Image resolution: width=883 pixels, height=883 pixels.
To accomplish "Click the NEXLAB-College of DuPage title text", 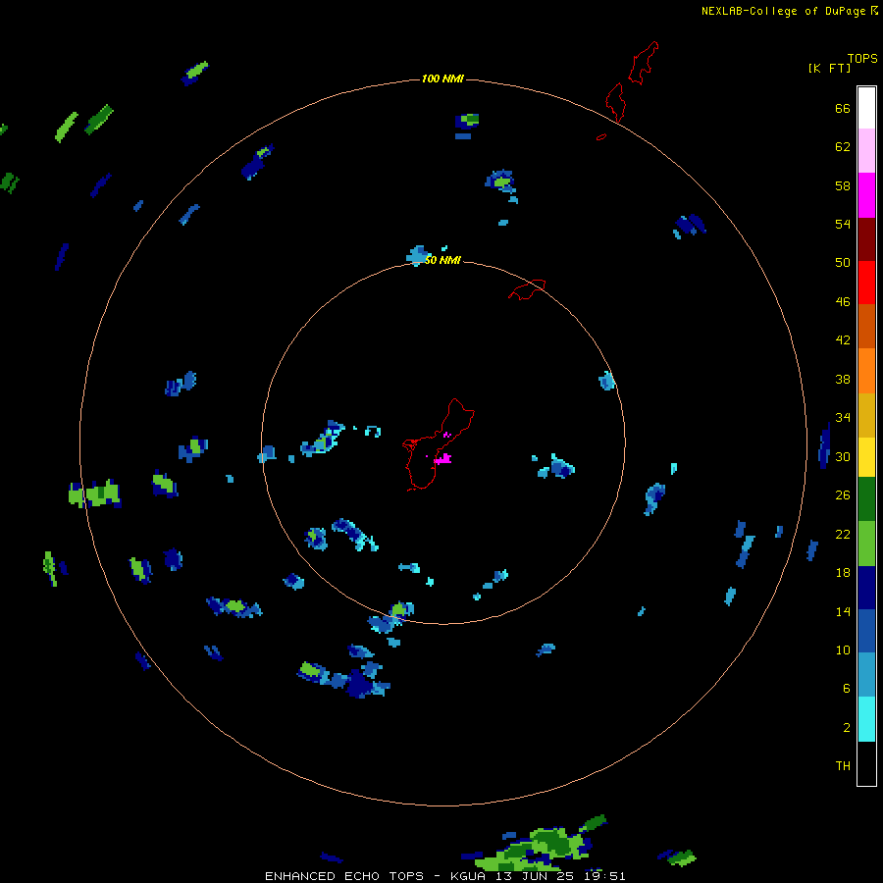I will click(x=783, y=11).
